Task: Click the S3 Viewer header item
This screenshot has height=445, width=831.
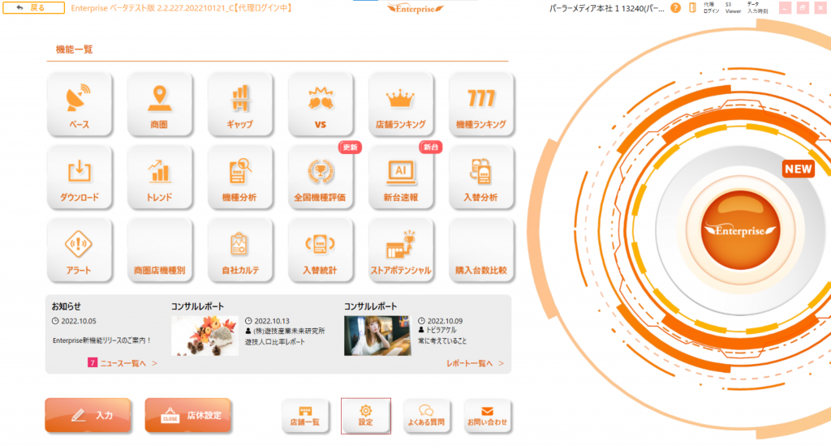Action: point(733,7)
